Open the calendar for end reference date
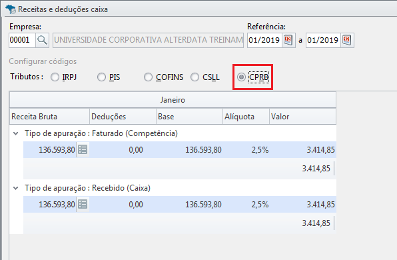Screen dimensions: 397x260 [346, 40]
